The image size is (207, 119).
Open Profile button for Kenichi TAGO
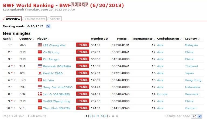pyautogui.click(x=82, y=73)
